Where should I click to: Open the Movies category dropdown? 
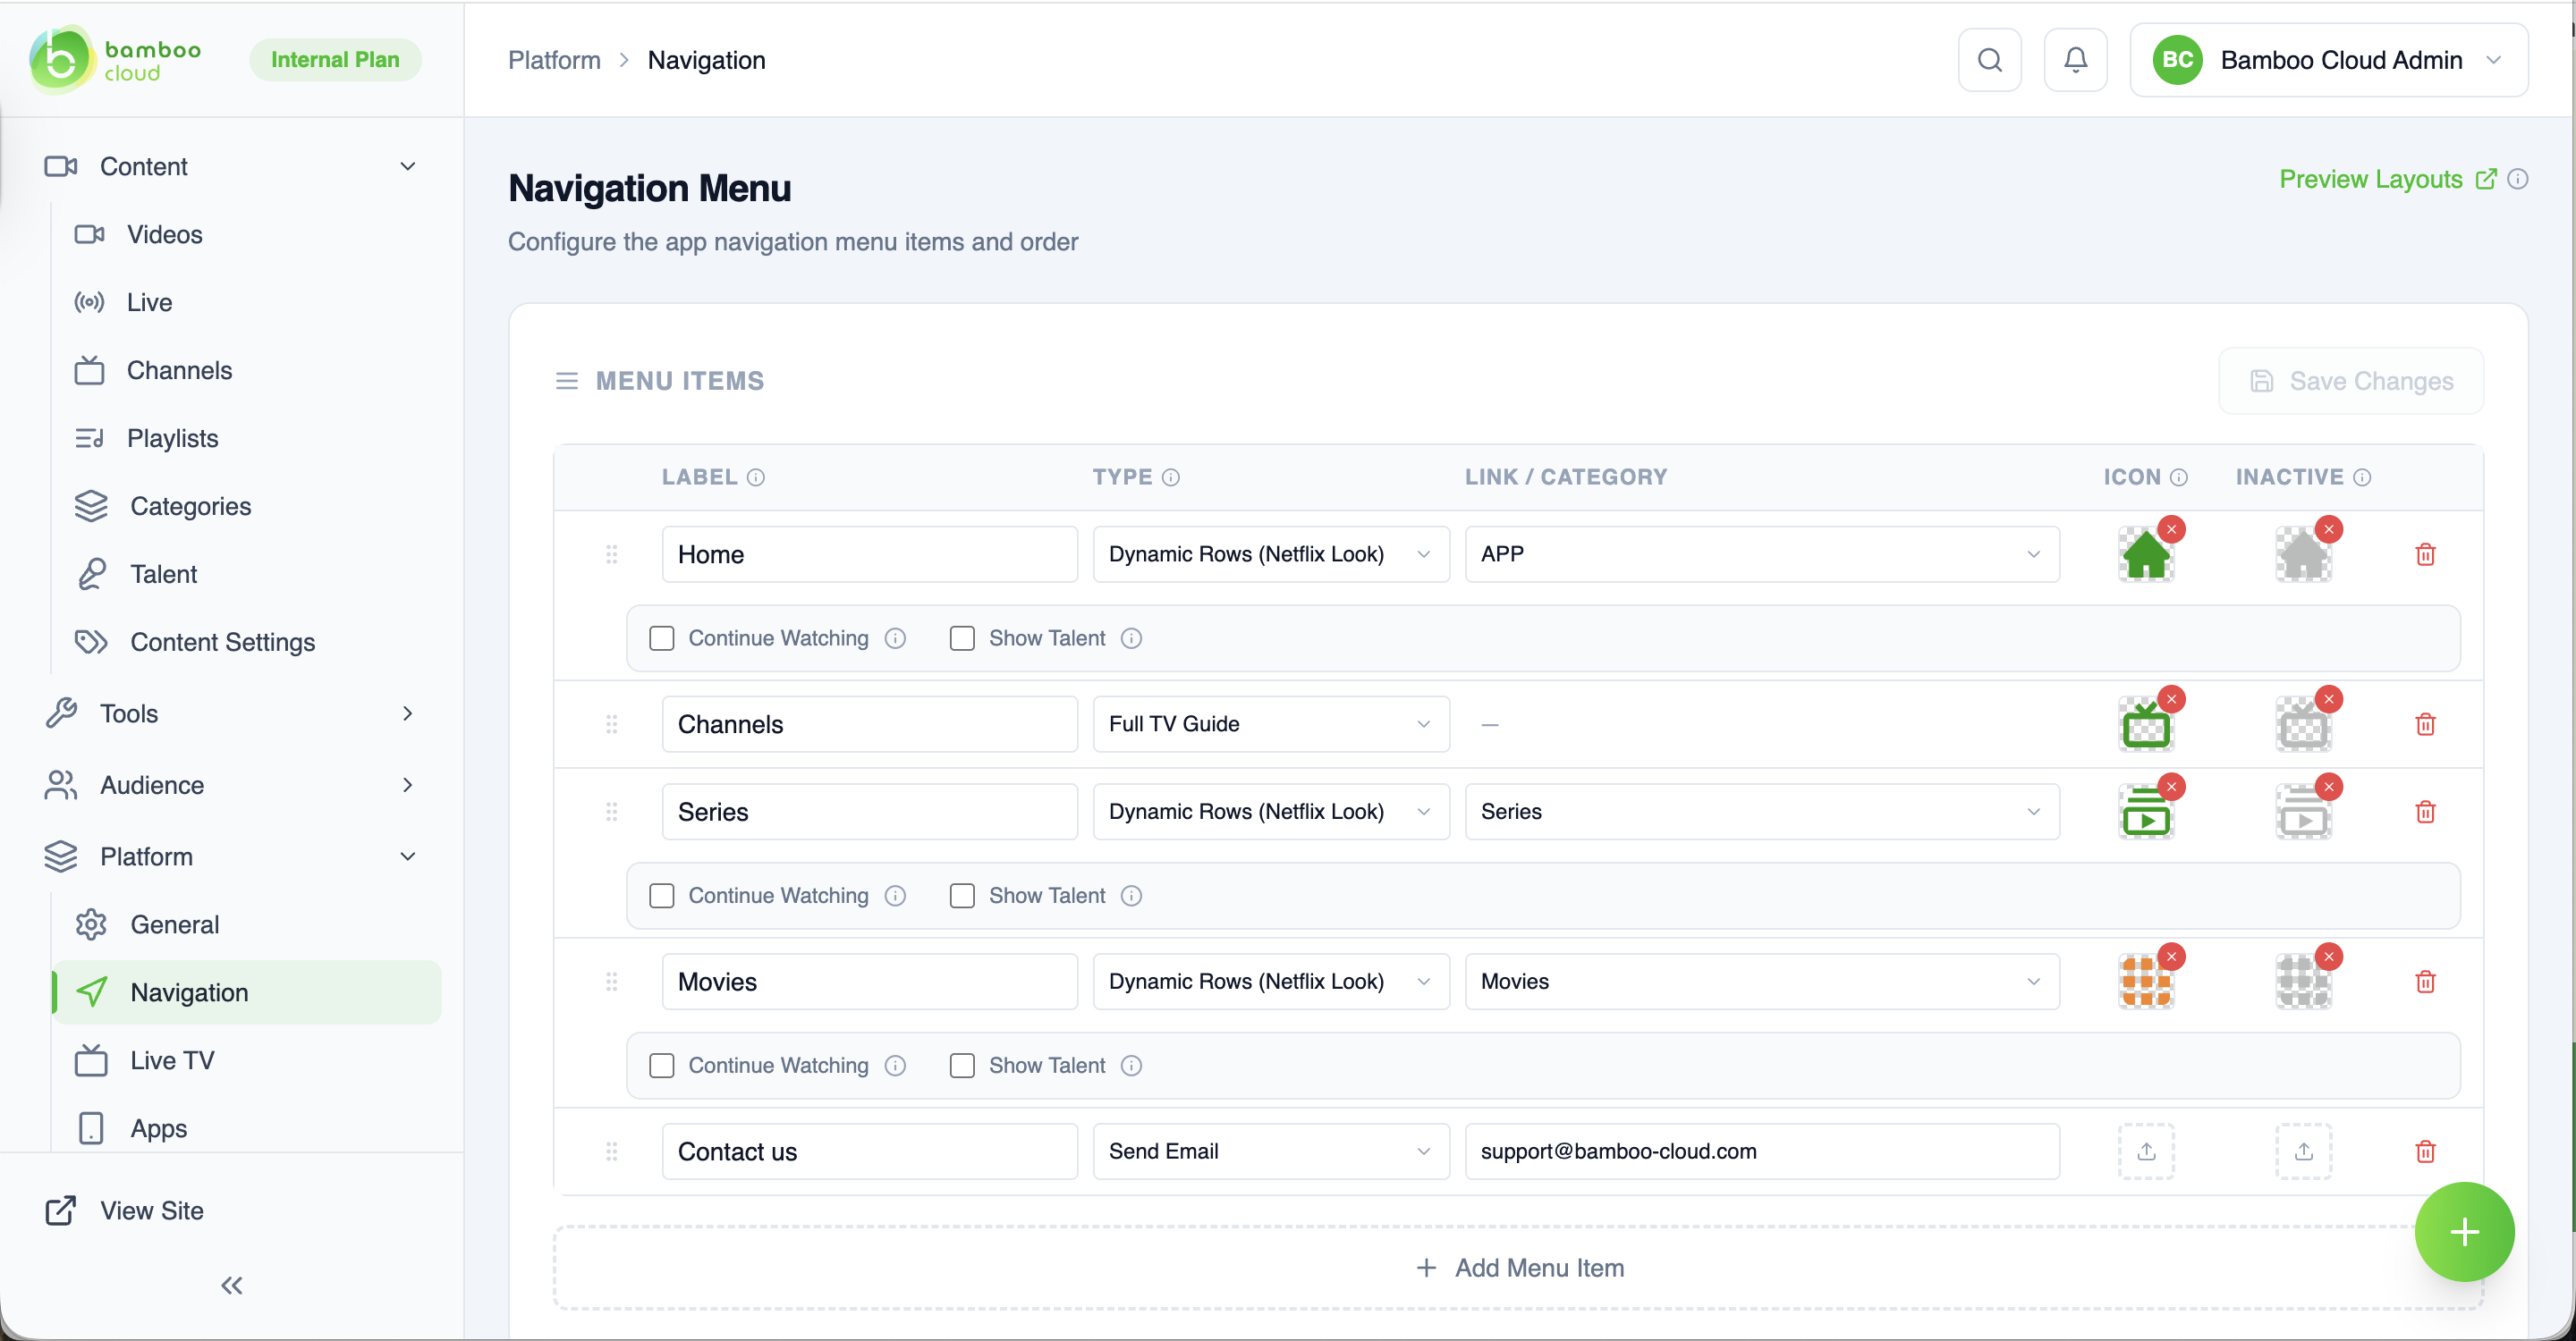point(1762,983)
